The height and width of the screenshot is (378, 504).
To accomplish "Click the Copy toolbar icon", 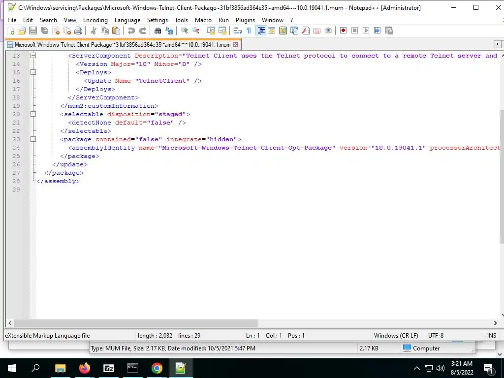I will [x=105, y=31].
